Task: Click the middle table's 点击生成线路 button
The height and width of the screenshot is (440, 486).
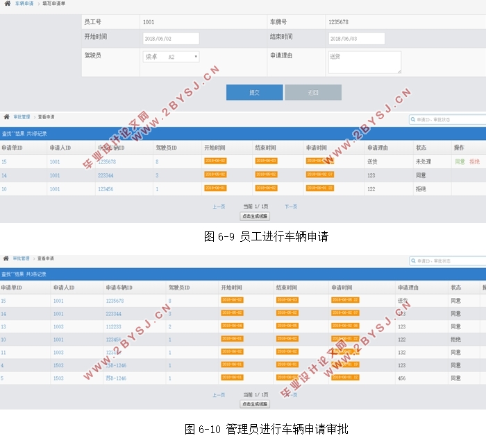Action: point(255,216)
